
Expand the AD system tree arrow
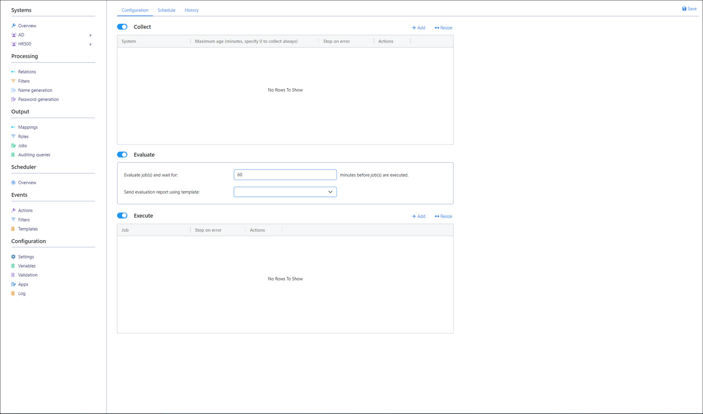[x=90, y=35]
